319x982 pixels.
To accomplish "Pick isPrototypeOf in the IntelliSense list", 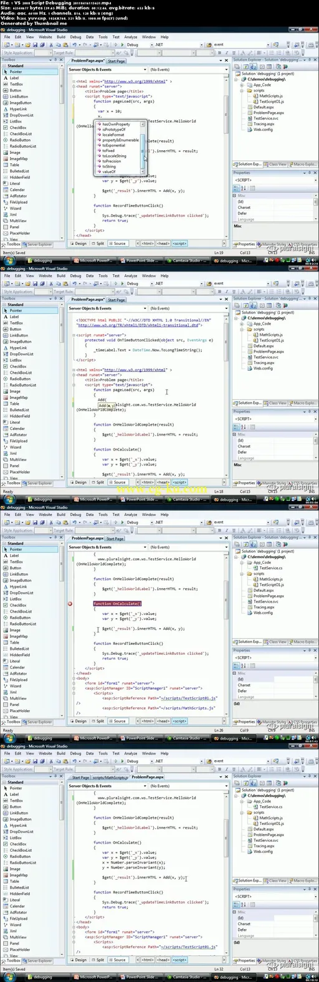I will [113, 130].
